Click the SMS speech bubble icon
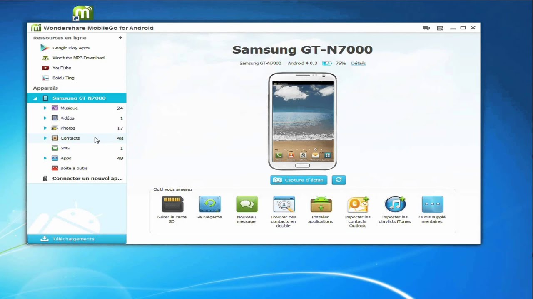This screenshot has width=533, height=299. click(55, 148)
